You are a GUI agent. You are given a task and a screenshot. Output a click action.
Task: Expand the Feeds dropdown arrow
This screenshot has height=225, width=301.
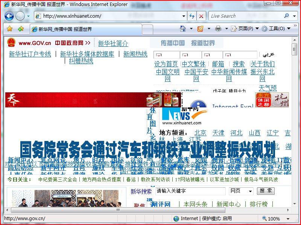click(209, 29)
